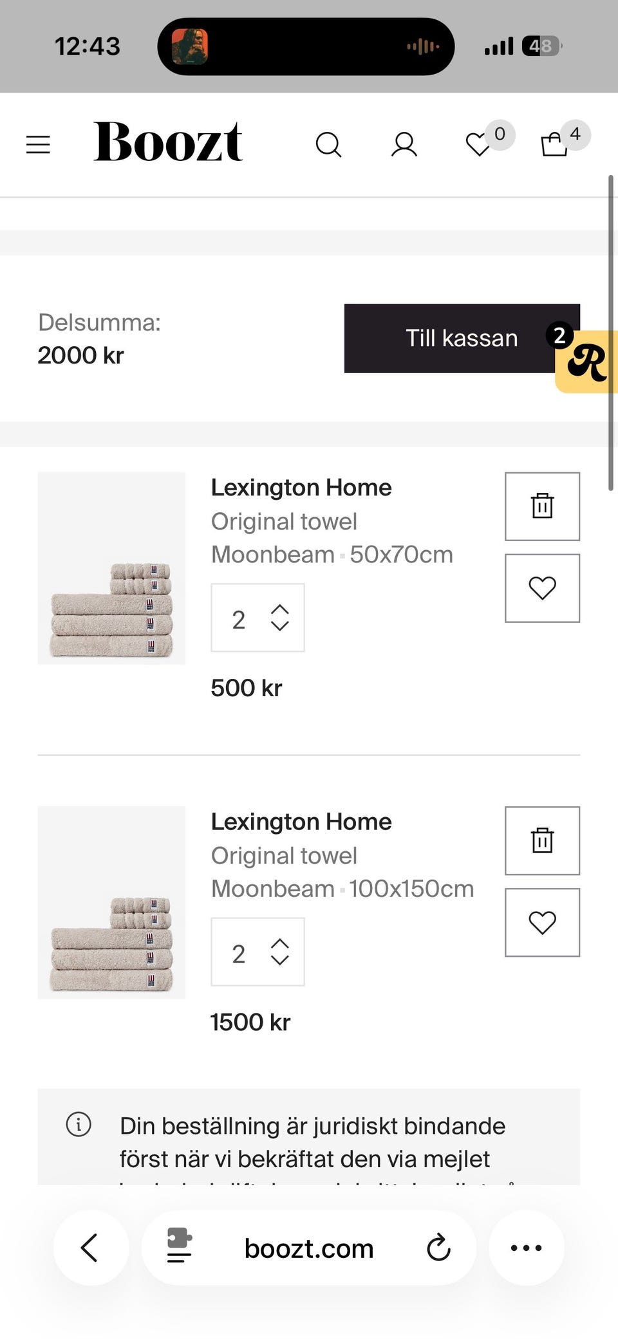Image resolution: width=618 pixels, height=1339 pixels.
Task: Open the user account icon
Action: [404, 144]
